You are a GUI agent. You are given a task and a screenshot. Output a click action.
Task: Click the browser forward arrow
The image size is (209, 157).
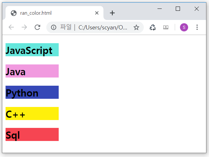(24, 27)
